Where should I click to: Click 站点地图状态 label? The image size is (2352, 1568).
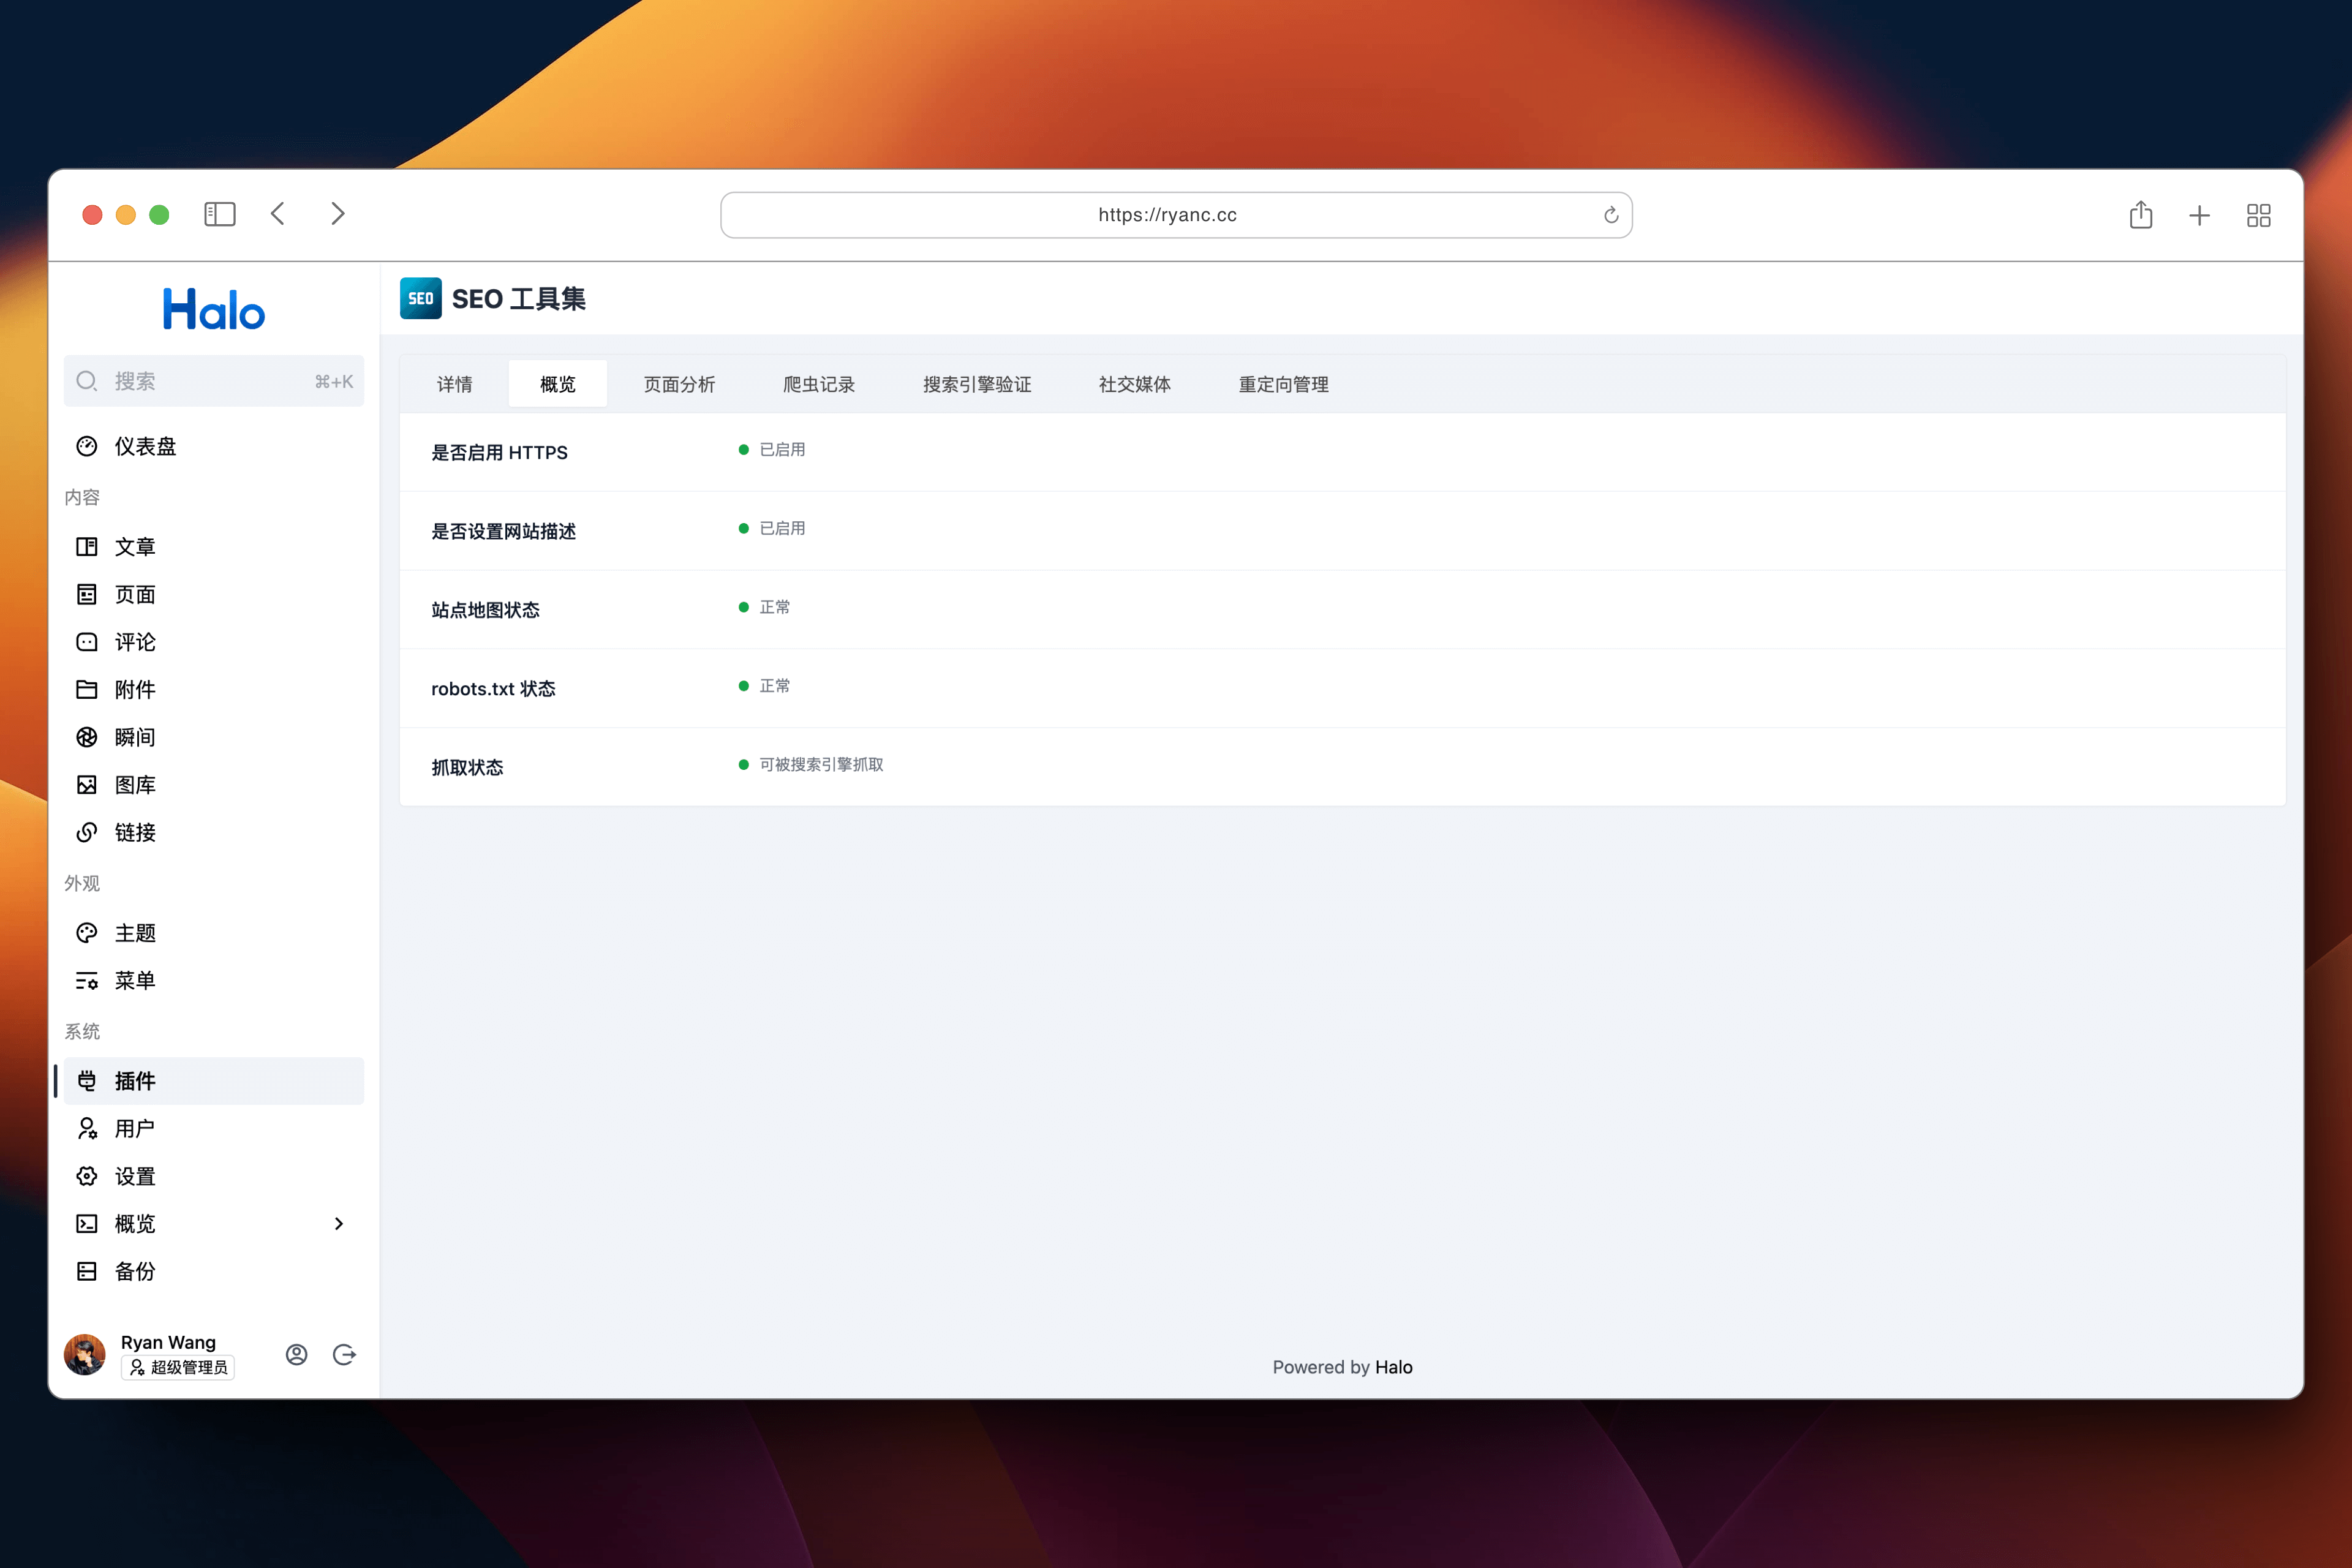485,610
